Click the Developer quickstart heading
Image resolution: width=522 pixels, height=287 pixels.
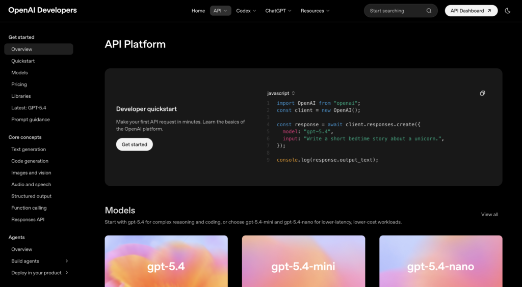pyautogui.click(x=146, y=109)
